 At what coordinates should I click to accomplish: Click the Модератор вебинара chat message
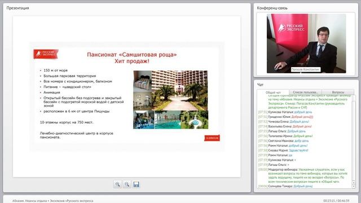[x=303, y=175]
